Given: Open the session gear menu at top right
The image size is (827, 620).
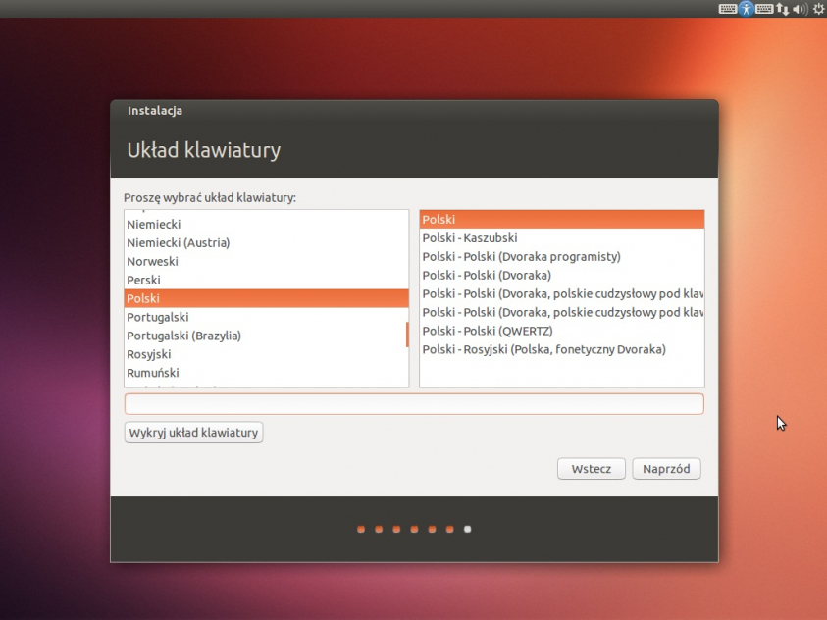Looking at the screenshot, I should (x=817, y=9).
